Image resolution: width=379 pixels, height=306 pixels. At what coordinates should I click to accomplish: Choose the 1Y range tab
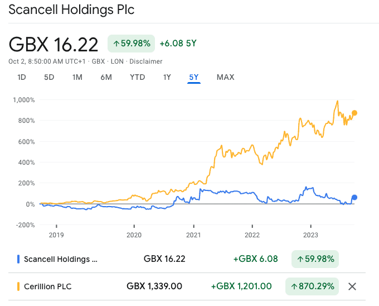click(167, 77)
